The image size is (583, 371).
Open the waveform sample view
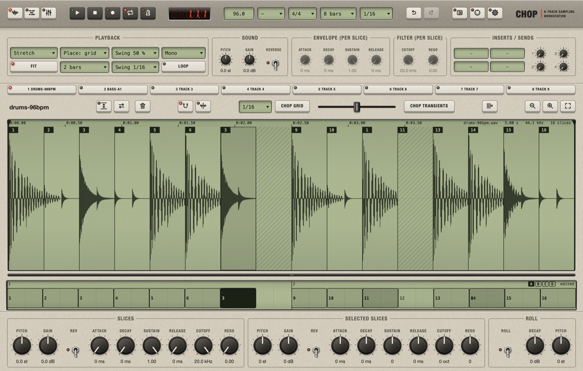(x=15, y=13)
